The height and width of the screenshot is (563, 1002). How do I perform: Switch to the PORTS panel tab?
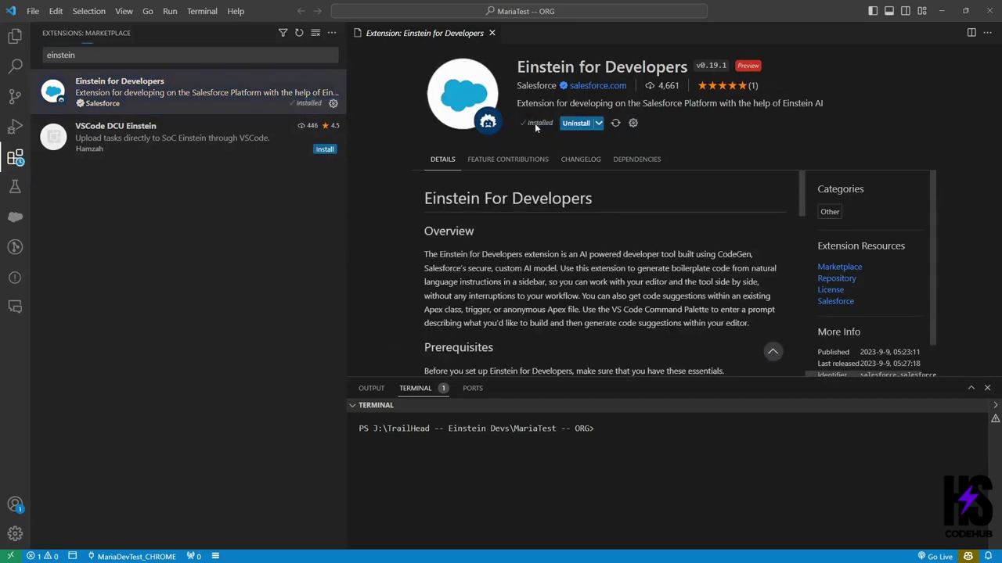[473, 388]
